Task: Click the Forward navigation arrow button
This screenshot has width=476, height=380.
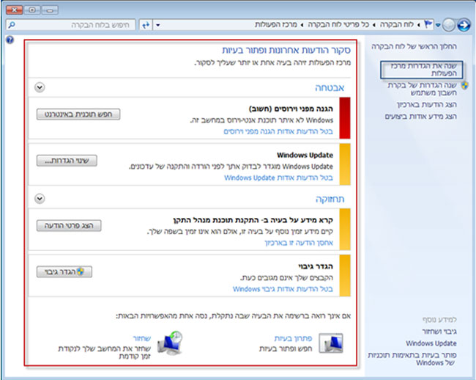Action: (x=448, y=25)
